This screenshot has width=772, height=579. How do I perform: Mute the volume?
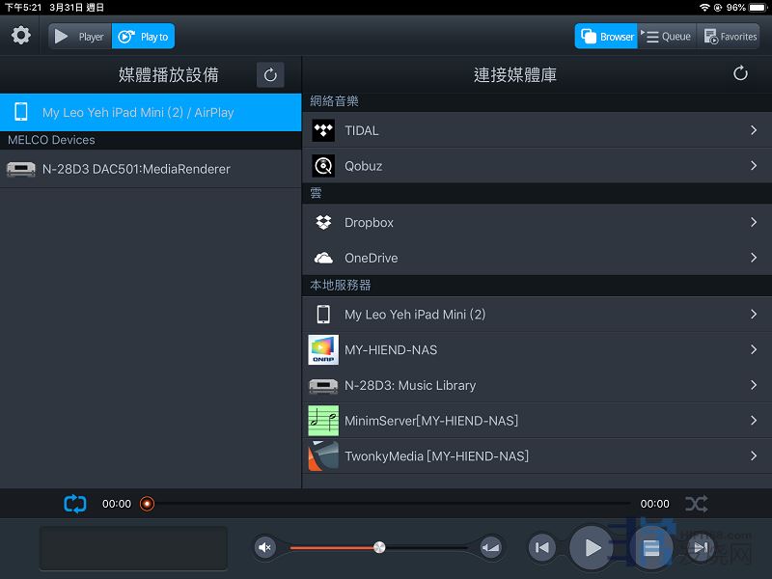265,548
